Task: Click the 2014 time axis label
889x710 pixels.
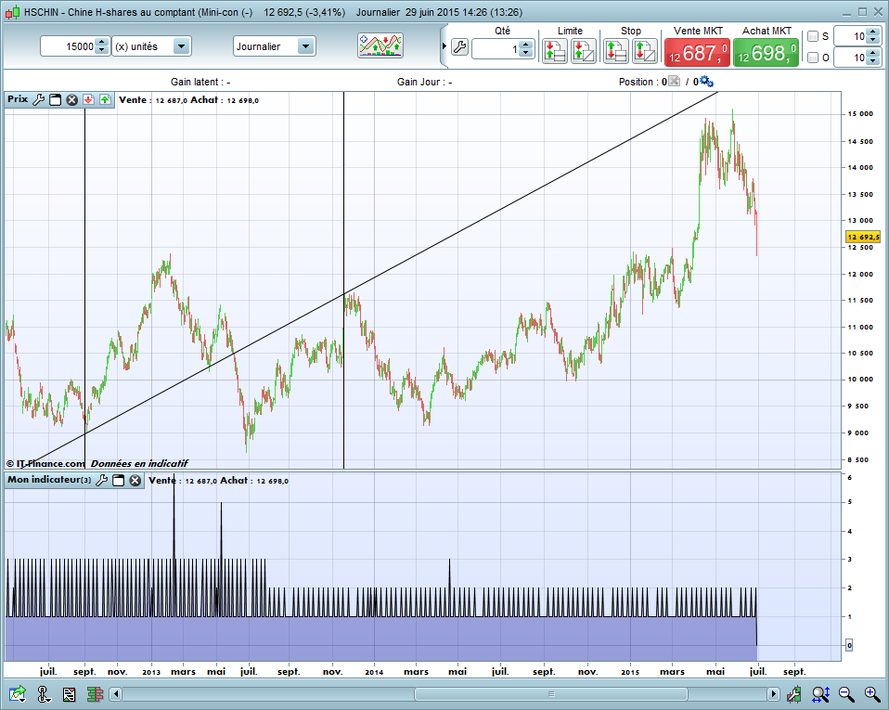Action: (374, 672)
